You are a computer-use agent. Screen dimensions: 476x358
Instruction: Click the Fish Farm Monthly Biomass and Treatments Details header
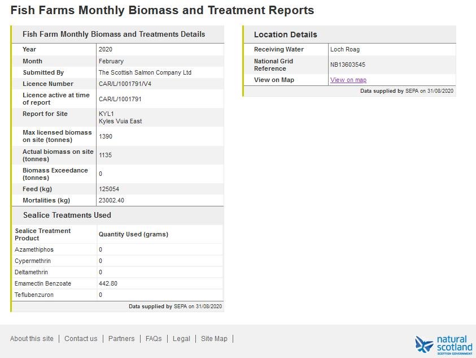click(113, 34)
